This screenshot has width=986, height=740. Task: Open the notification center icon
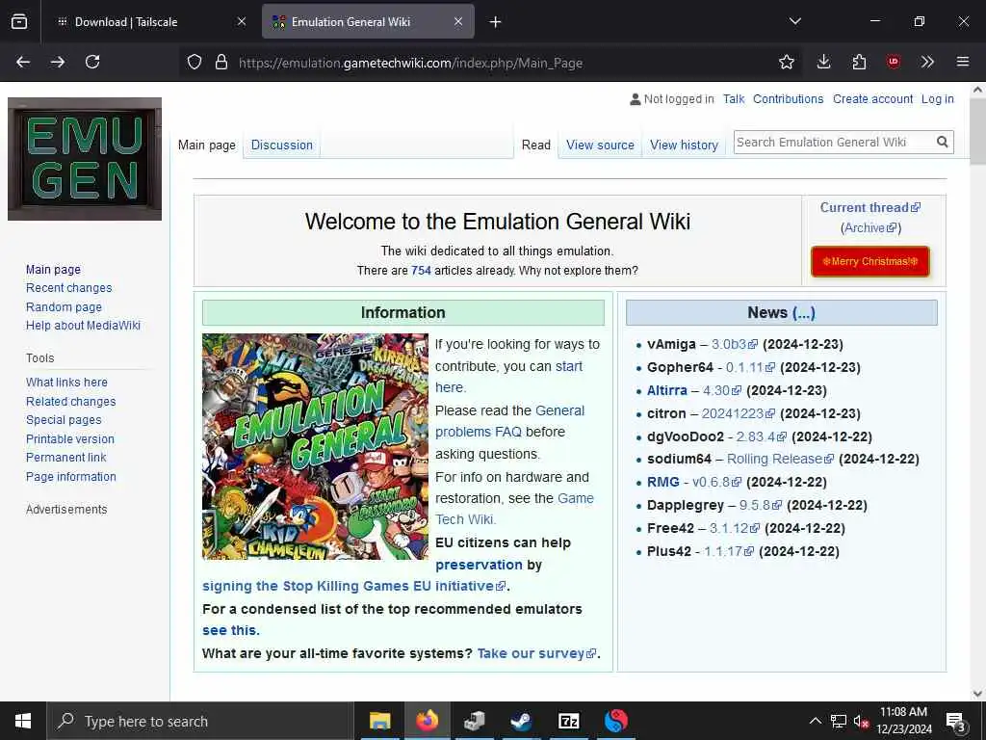pyautogui.click(x=956, y=722)
